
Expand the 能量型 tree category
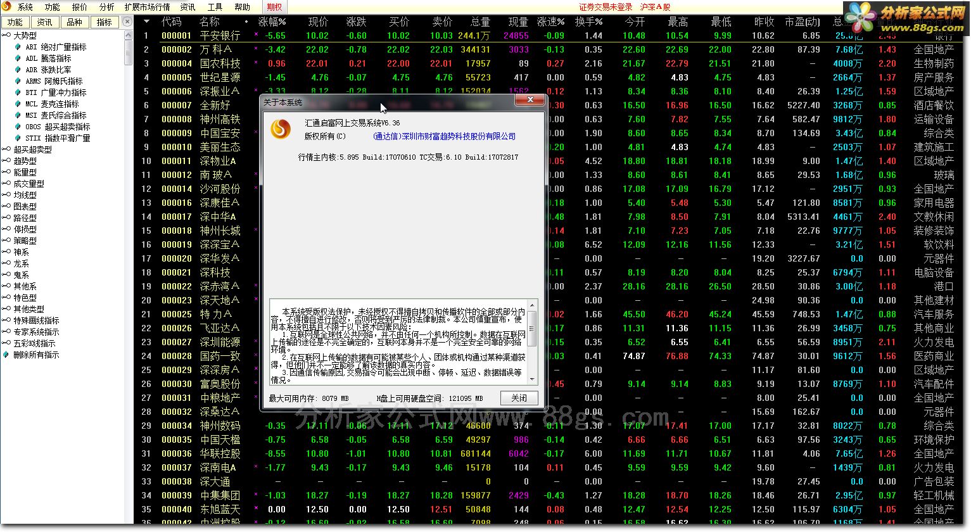6,172
